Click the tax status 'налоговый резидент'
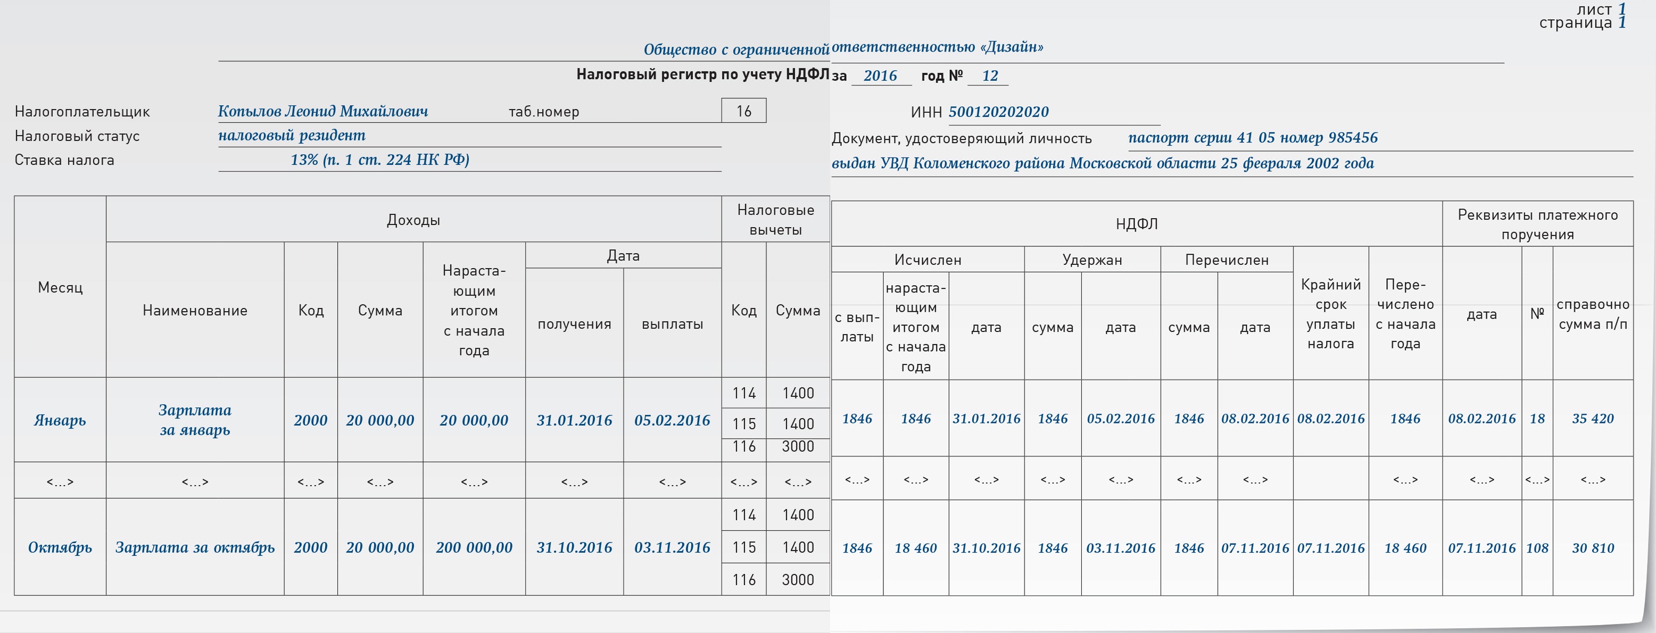Image resolution: width=1656 pixels, height=633 pixels. (x=292, y=135)
